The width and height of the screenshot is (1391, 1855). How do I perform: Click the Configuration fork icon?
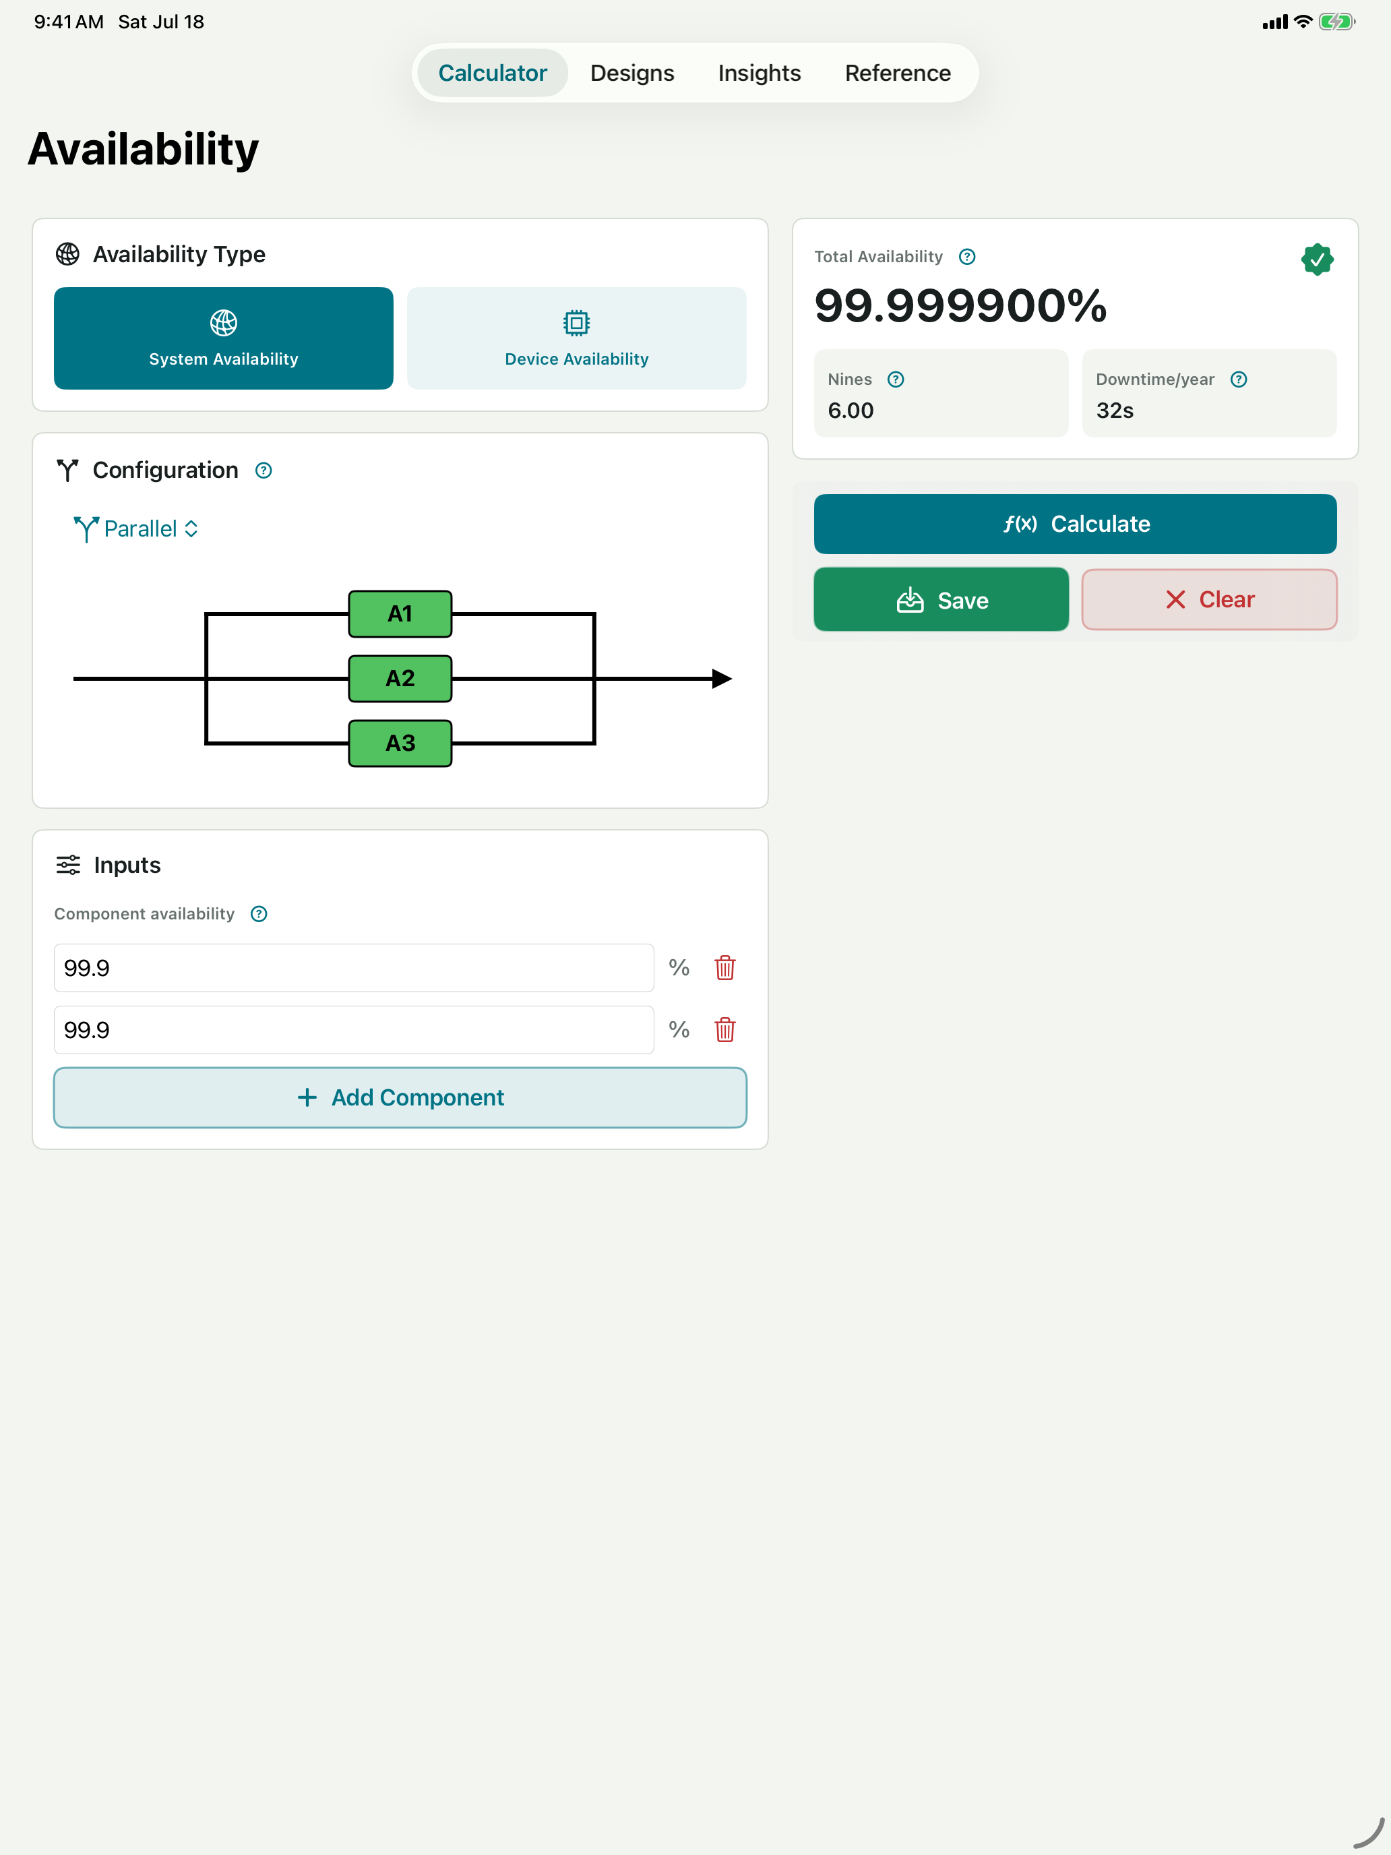coord(68,470)
